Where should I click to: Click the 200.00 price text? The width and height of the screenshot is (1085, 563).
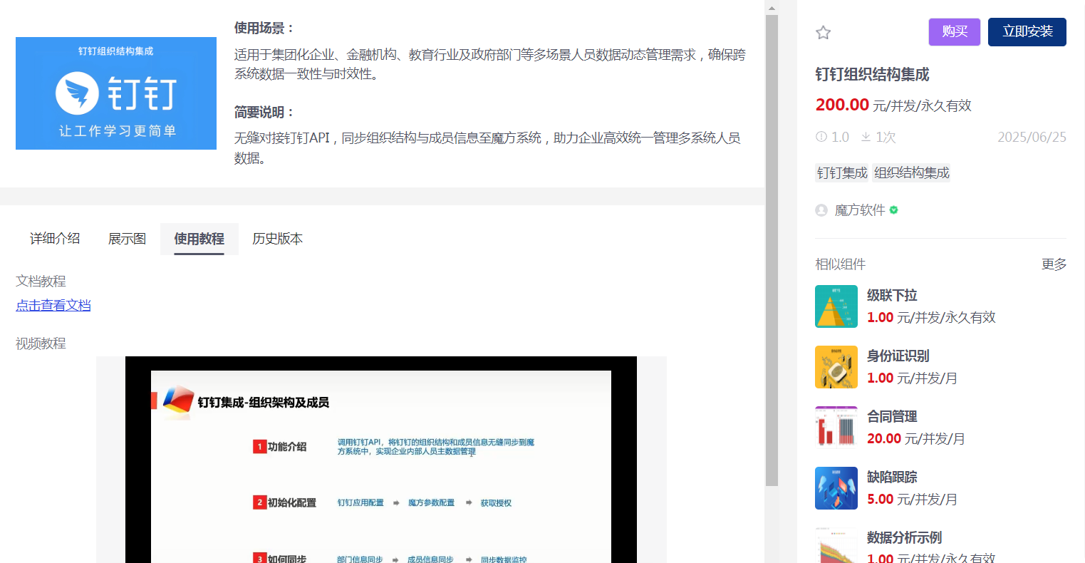pos(842,105)
